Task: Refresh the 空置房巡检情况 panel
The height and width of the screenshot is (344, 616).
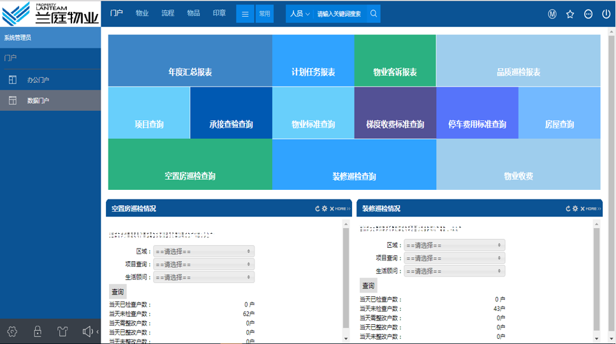Action: tap(318, 209)
